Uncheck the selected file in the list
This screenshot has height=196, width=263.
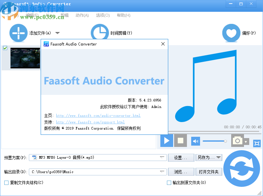pos(5,48)
